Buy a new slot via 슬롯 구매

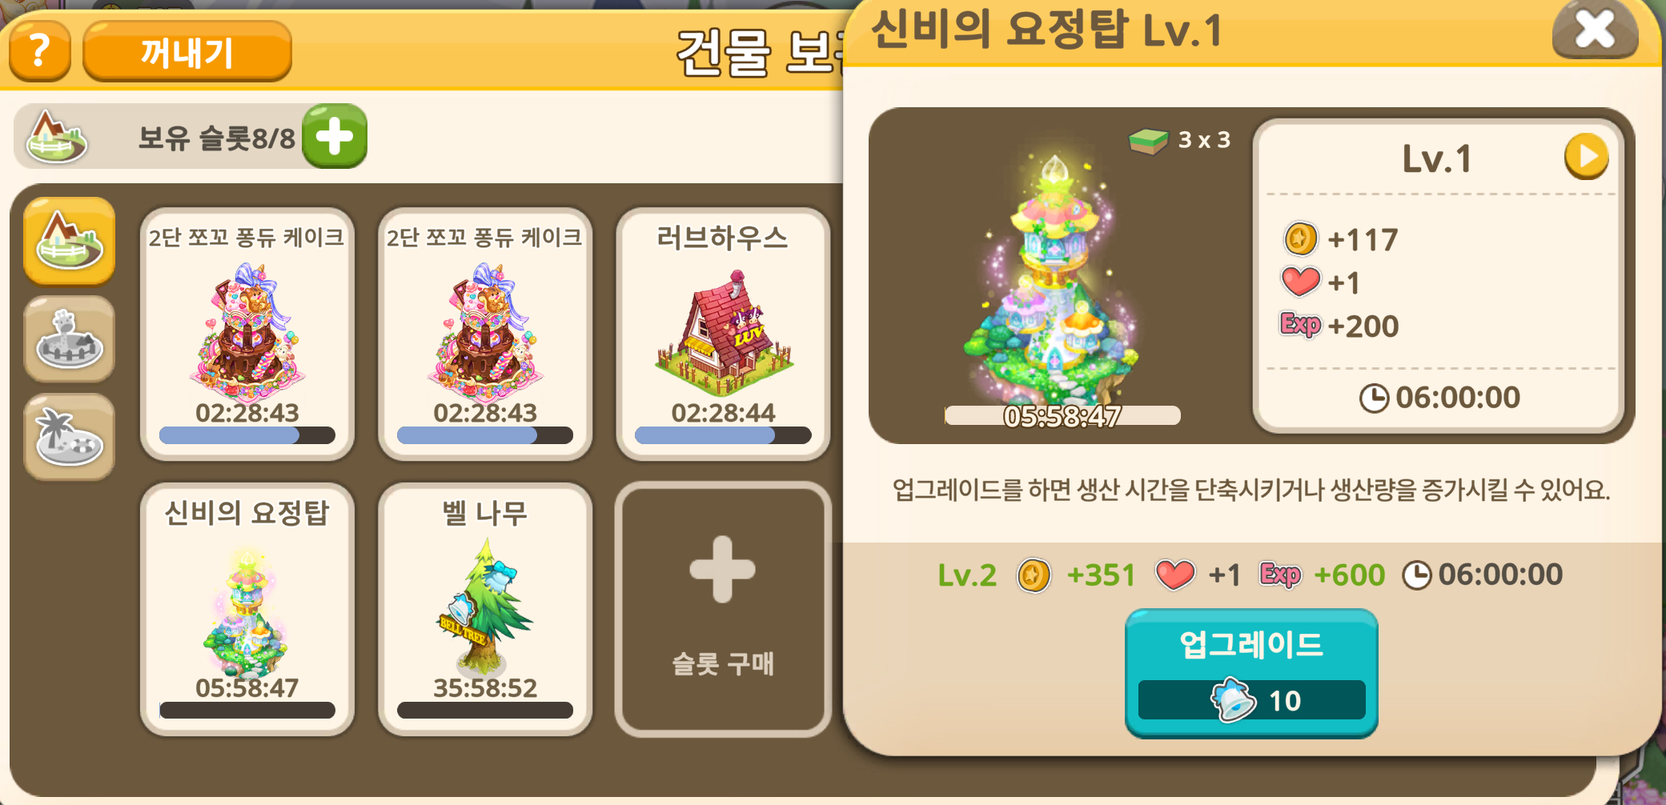722,609
